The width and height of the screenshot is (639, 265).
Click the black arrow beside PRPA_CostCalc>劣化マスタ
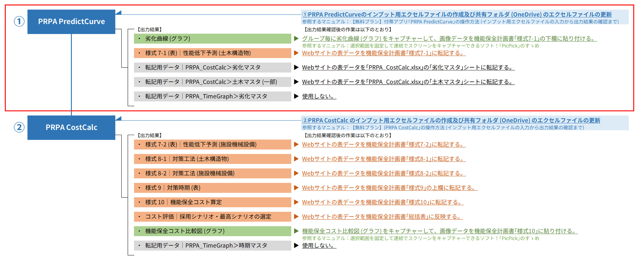(x=296, y=68)
